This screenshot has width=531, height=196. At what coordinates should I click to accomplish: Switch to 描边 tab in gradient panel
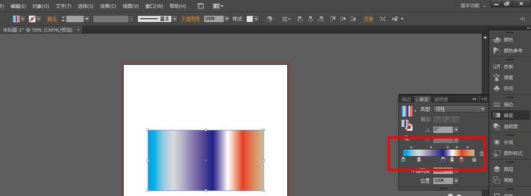click(x=406, y=99)
